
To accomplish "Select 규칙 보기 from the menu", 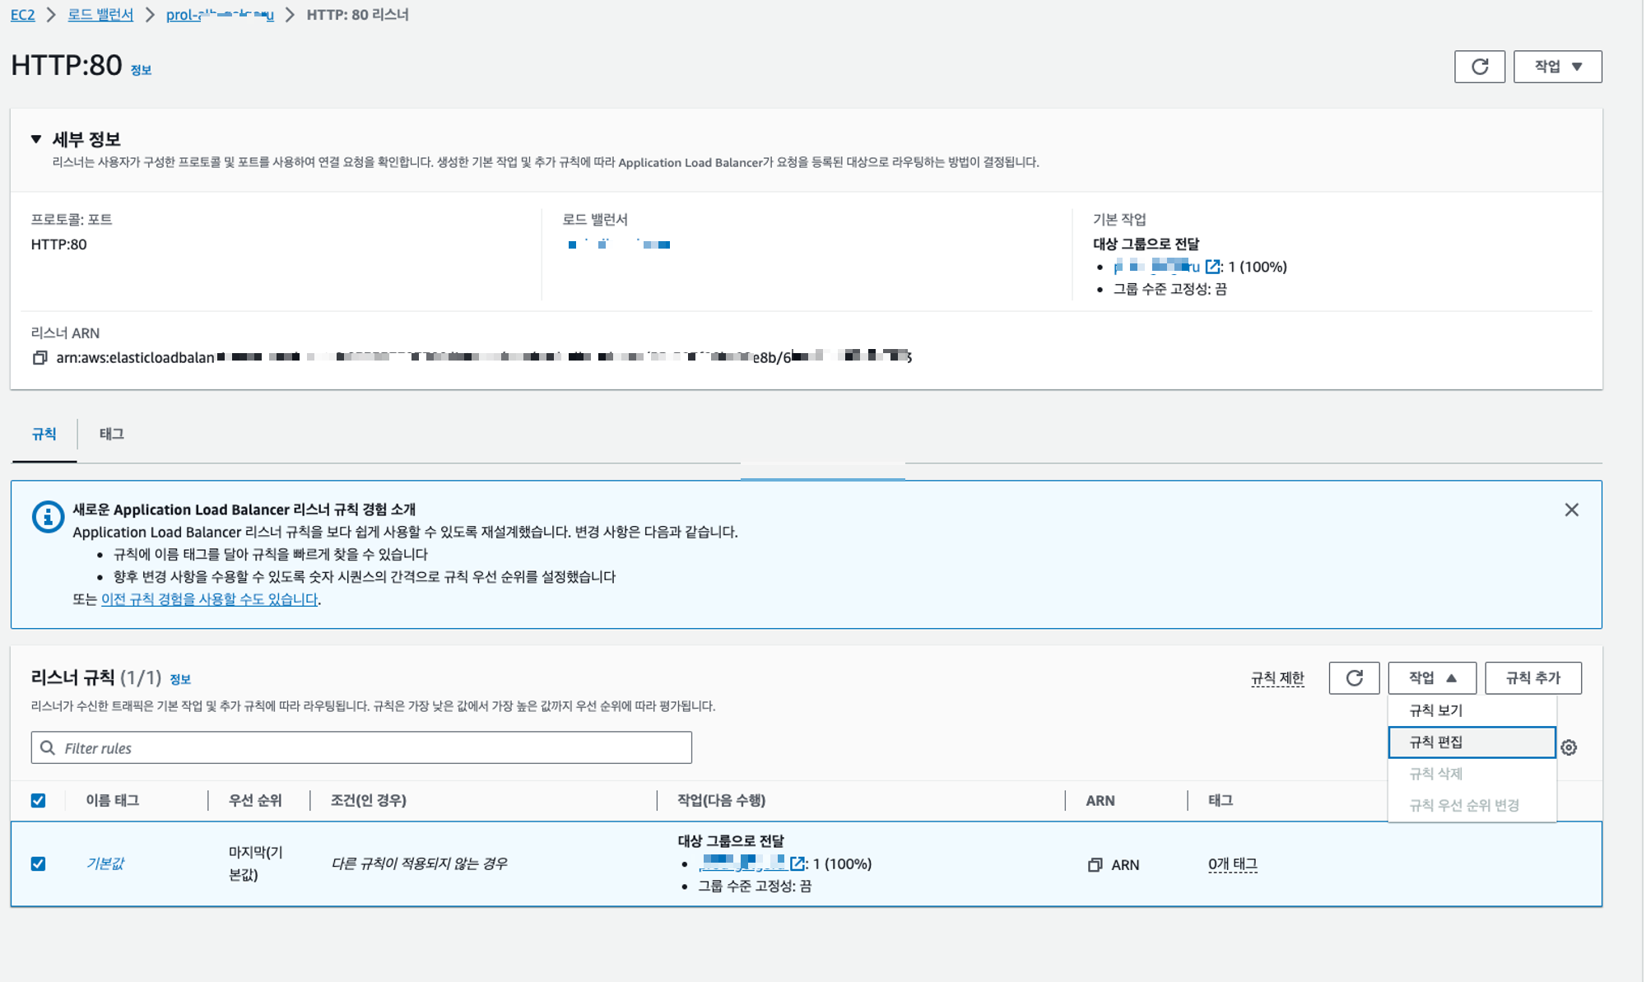I will [x=1436, y=710].
